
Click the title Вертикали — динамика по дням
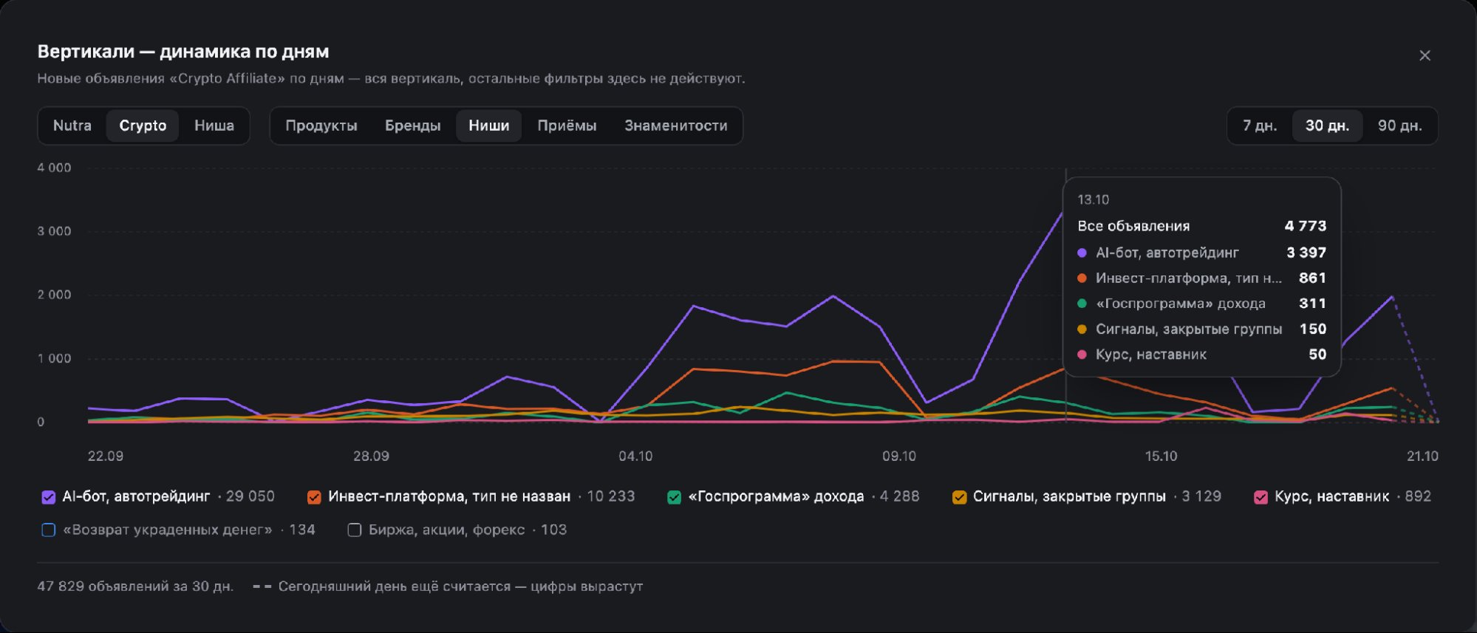[x=183, y=52]
